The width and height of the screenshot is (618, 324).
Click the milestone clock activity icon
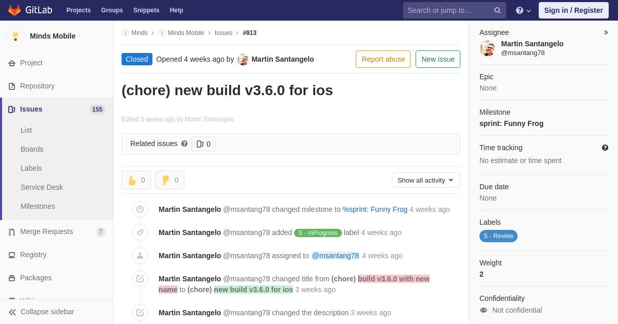point(140,209)
